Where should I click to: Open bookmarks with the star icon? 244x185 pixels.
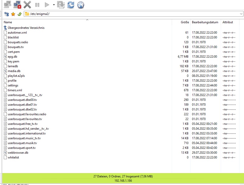13,14
